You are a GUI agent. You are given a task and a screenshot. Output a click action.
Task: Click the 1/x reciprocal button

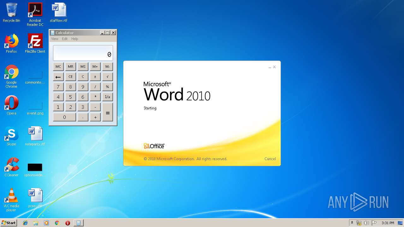107,97
